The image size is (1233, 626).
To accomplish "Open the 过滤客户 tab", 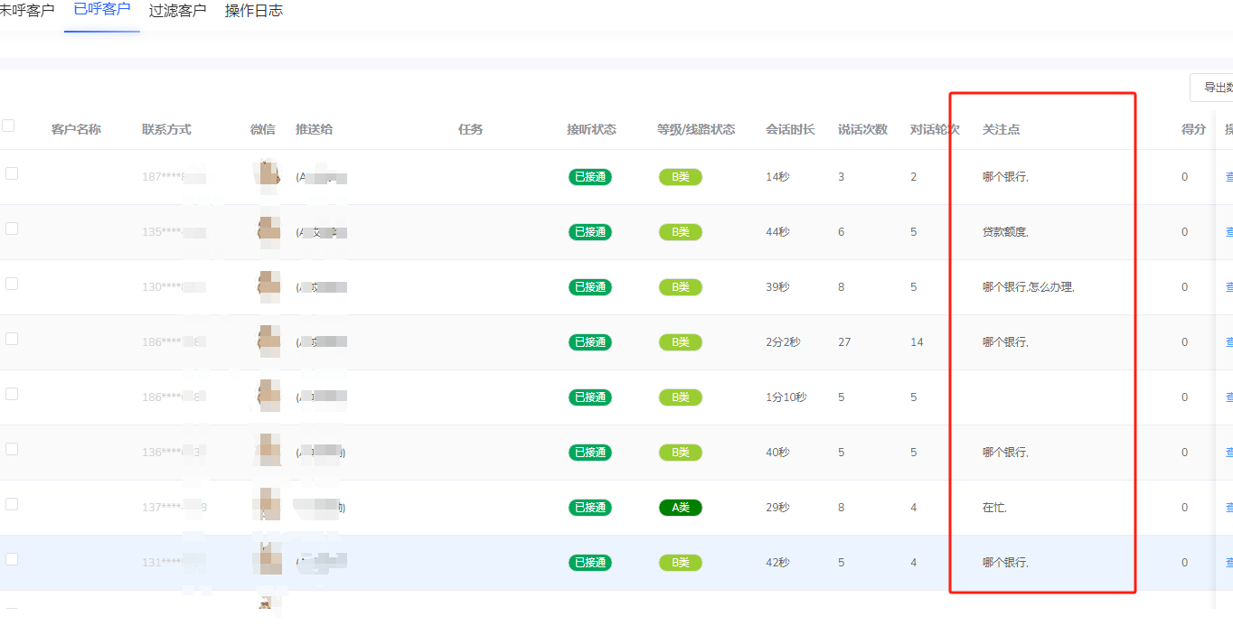I will coord(177,11).
